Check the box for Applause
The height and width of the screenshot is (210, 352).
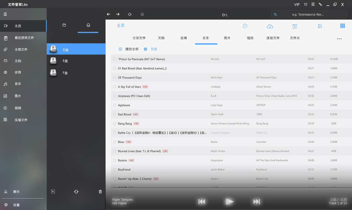(115, 105)
